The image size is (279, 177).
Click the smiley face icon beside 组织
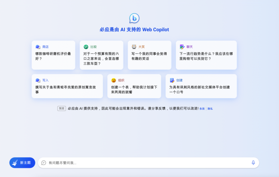pyautogui.click(x=113, y=80)
